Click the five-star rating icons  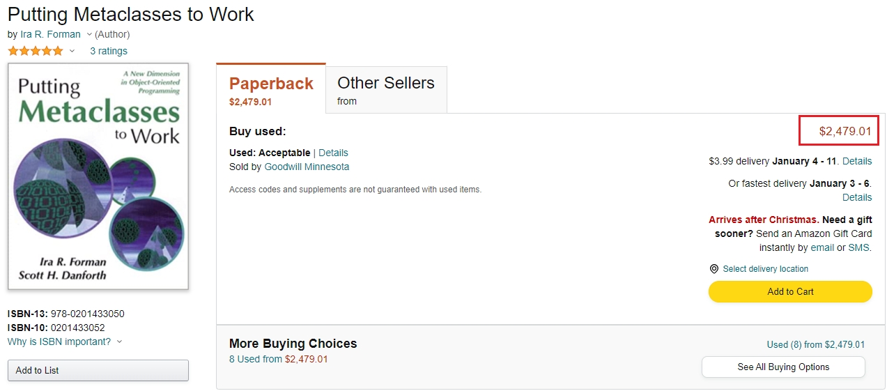(35, 51)
